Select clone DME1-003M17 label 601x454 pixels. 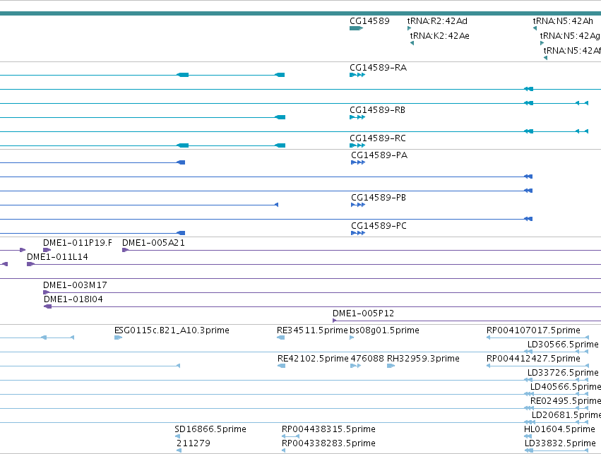pyautogui.click(x=75, y=285)
